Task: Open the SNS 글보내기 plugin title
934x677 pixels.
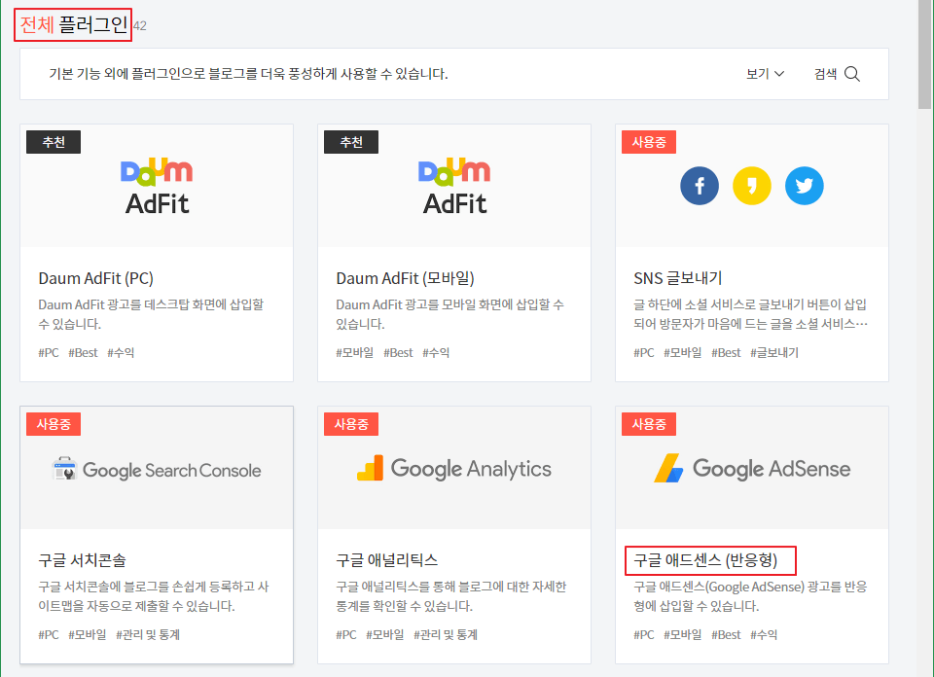Action: tap(678, 278)
